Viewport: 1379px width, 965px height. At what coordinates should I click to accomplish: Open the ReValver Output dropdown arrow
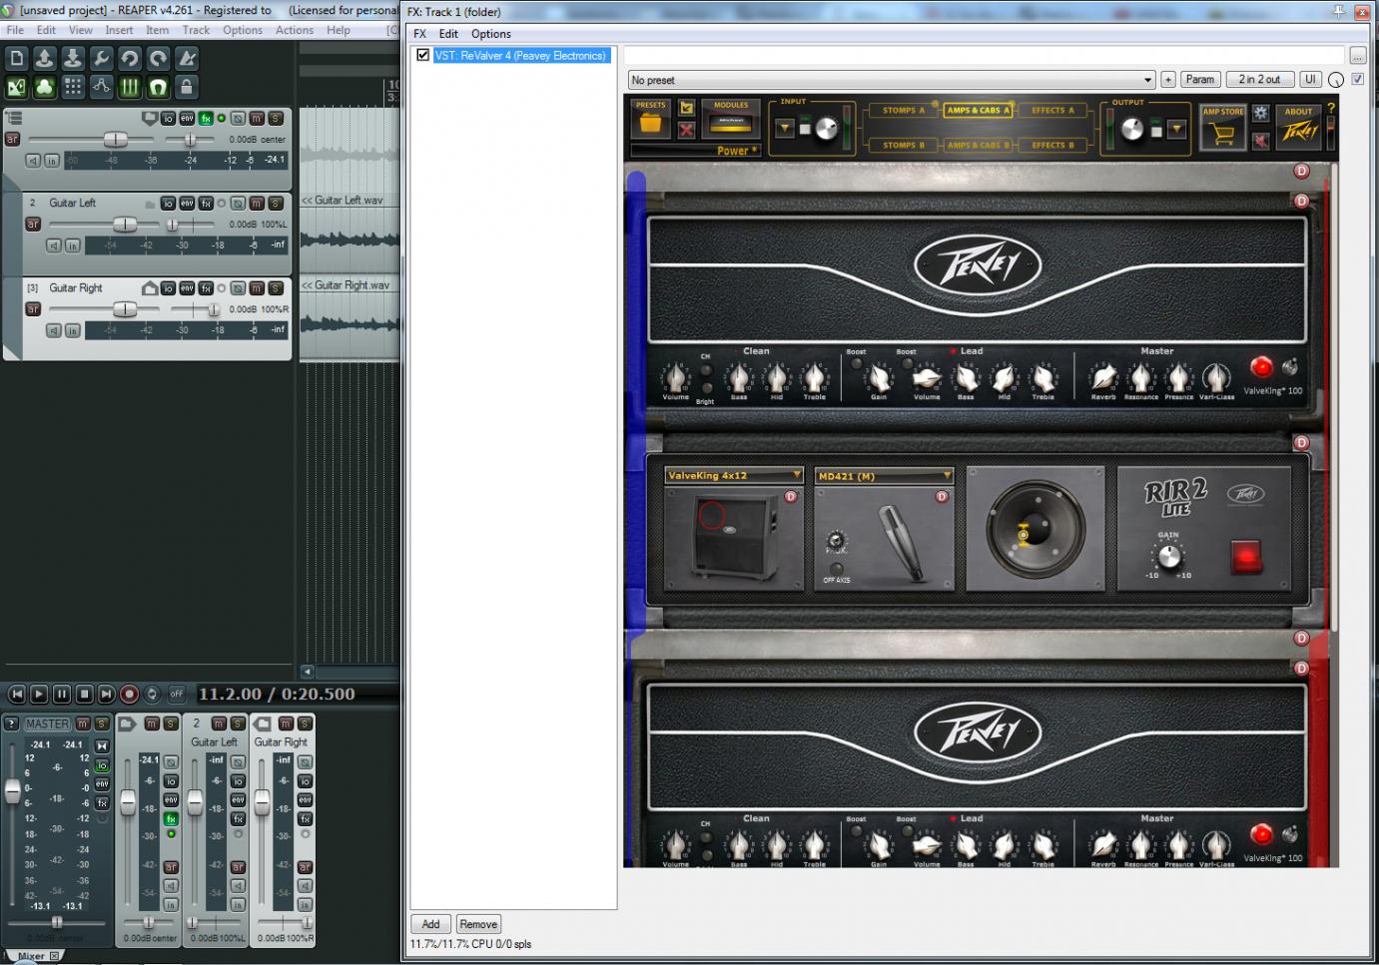[1176, 128]
